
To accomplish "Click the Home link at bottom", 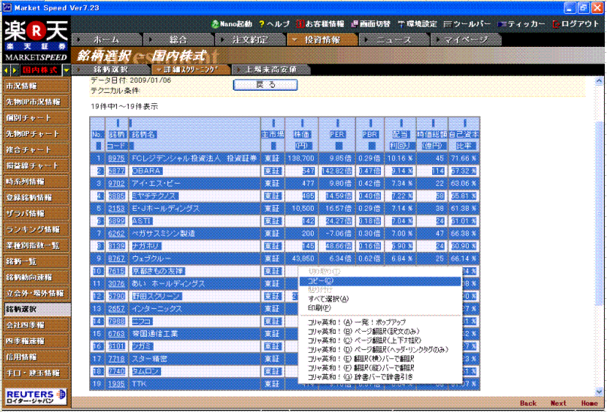I will (x=589, y=403).
